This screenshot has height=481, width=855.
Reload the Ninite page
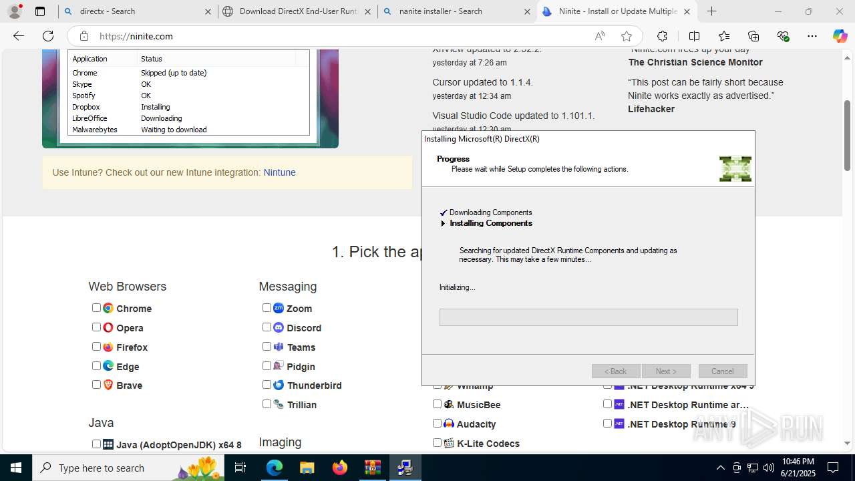[48, 36]
